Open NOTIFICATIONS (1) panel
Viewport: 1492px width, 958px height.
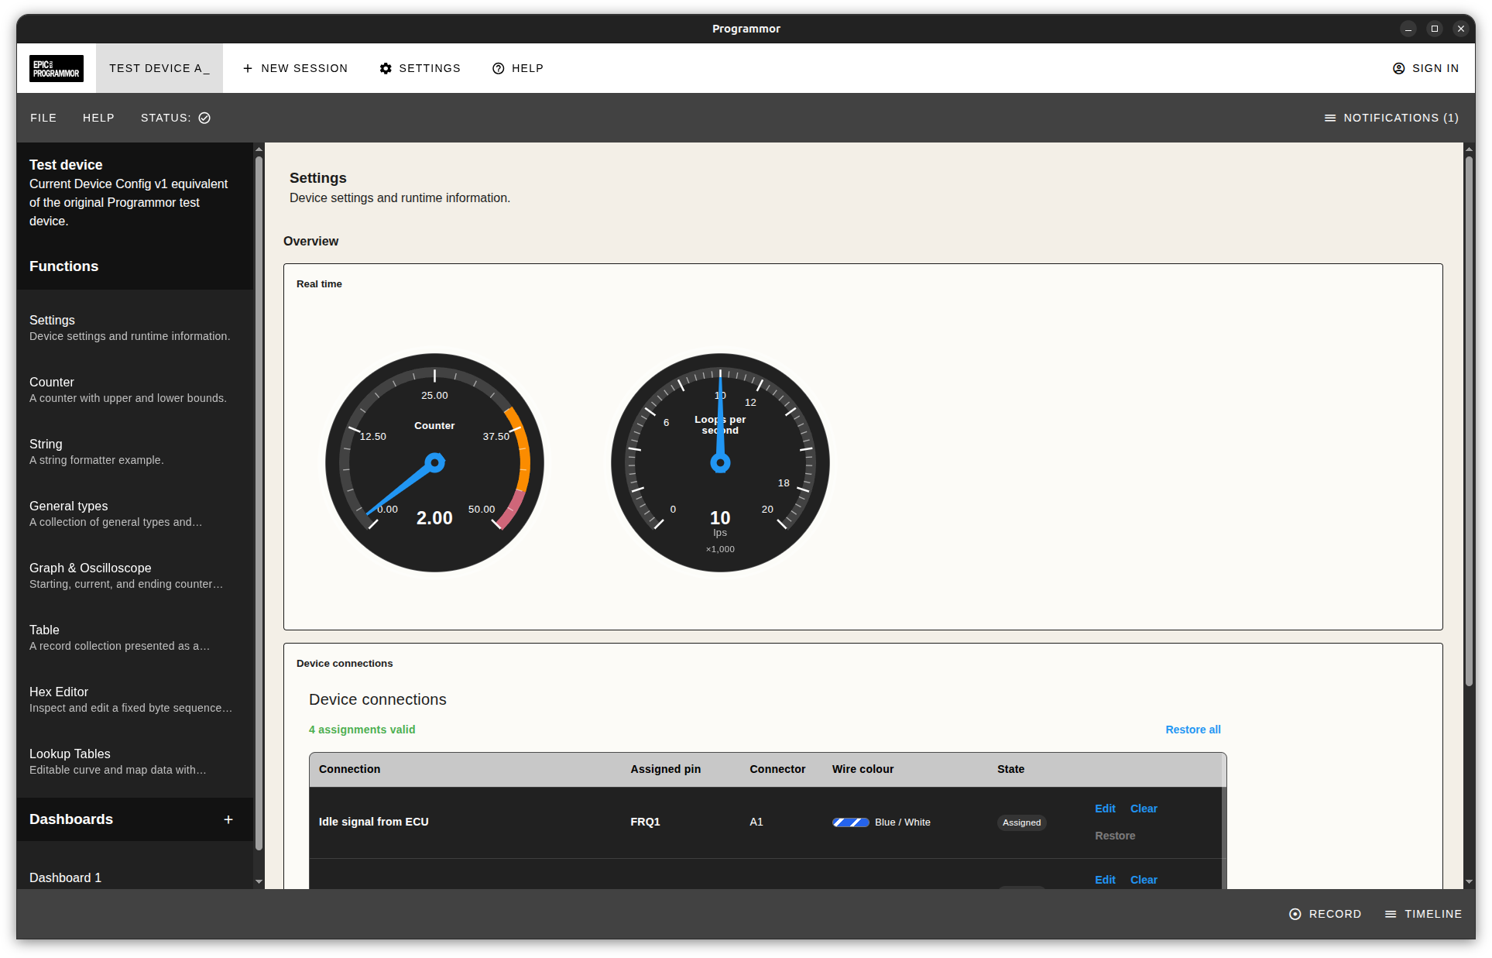[1391, 118]
